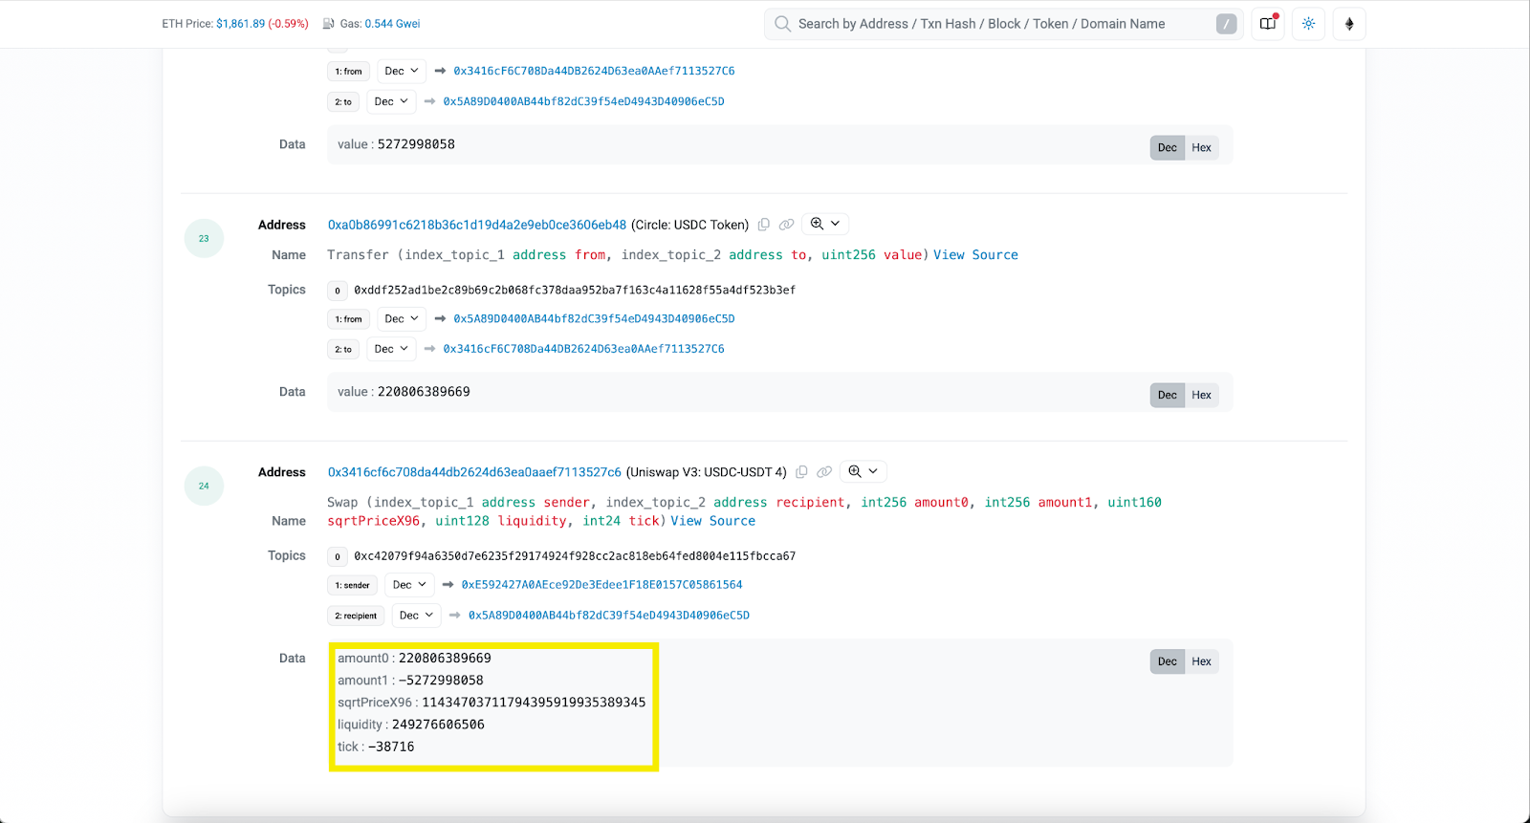The image size is (1530, 823).
Task: Open View Source link for Swap event
Action: (712, 521)
